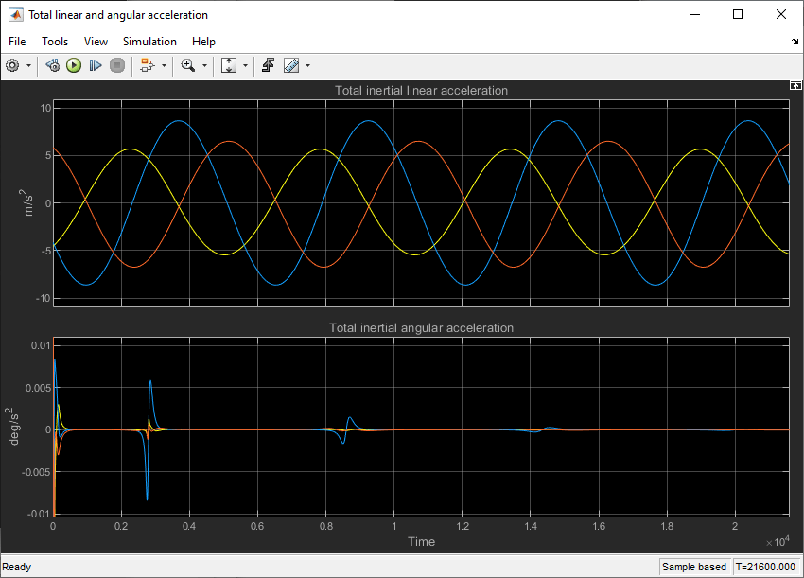The image size is (804, 578).
Task: Step forward one simulation step
Action: [x=95, y=65]
